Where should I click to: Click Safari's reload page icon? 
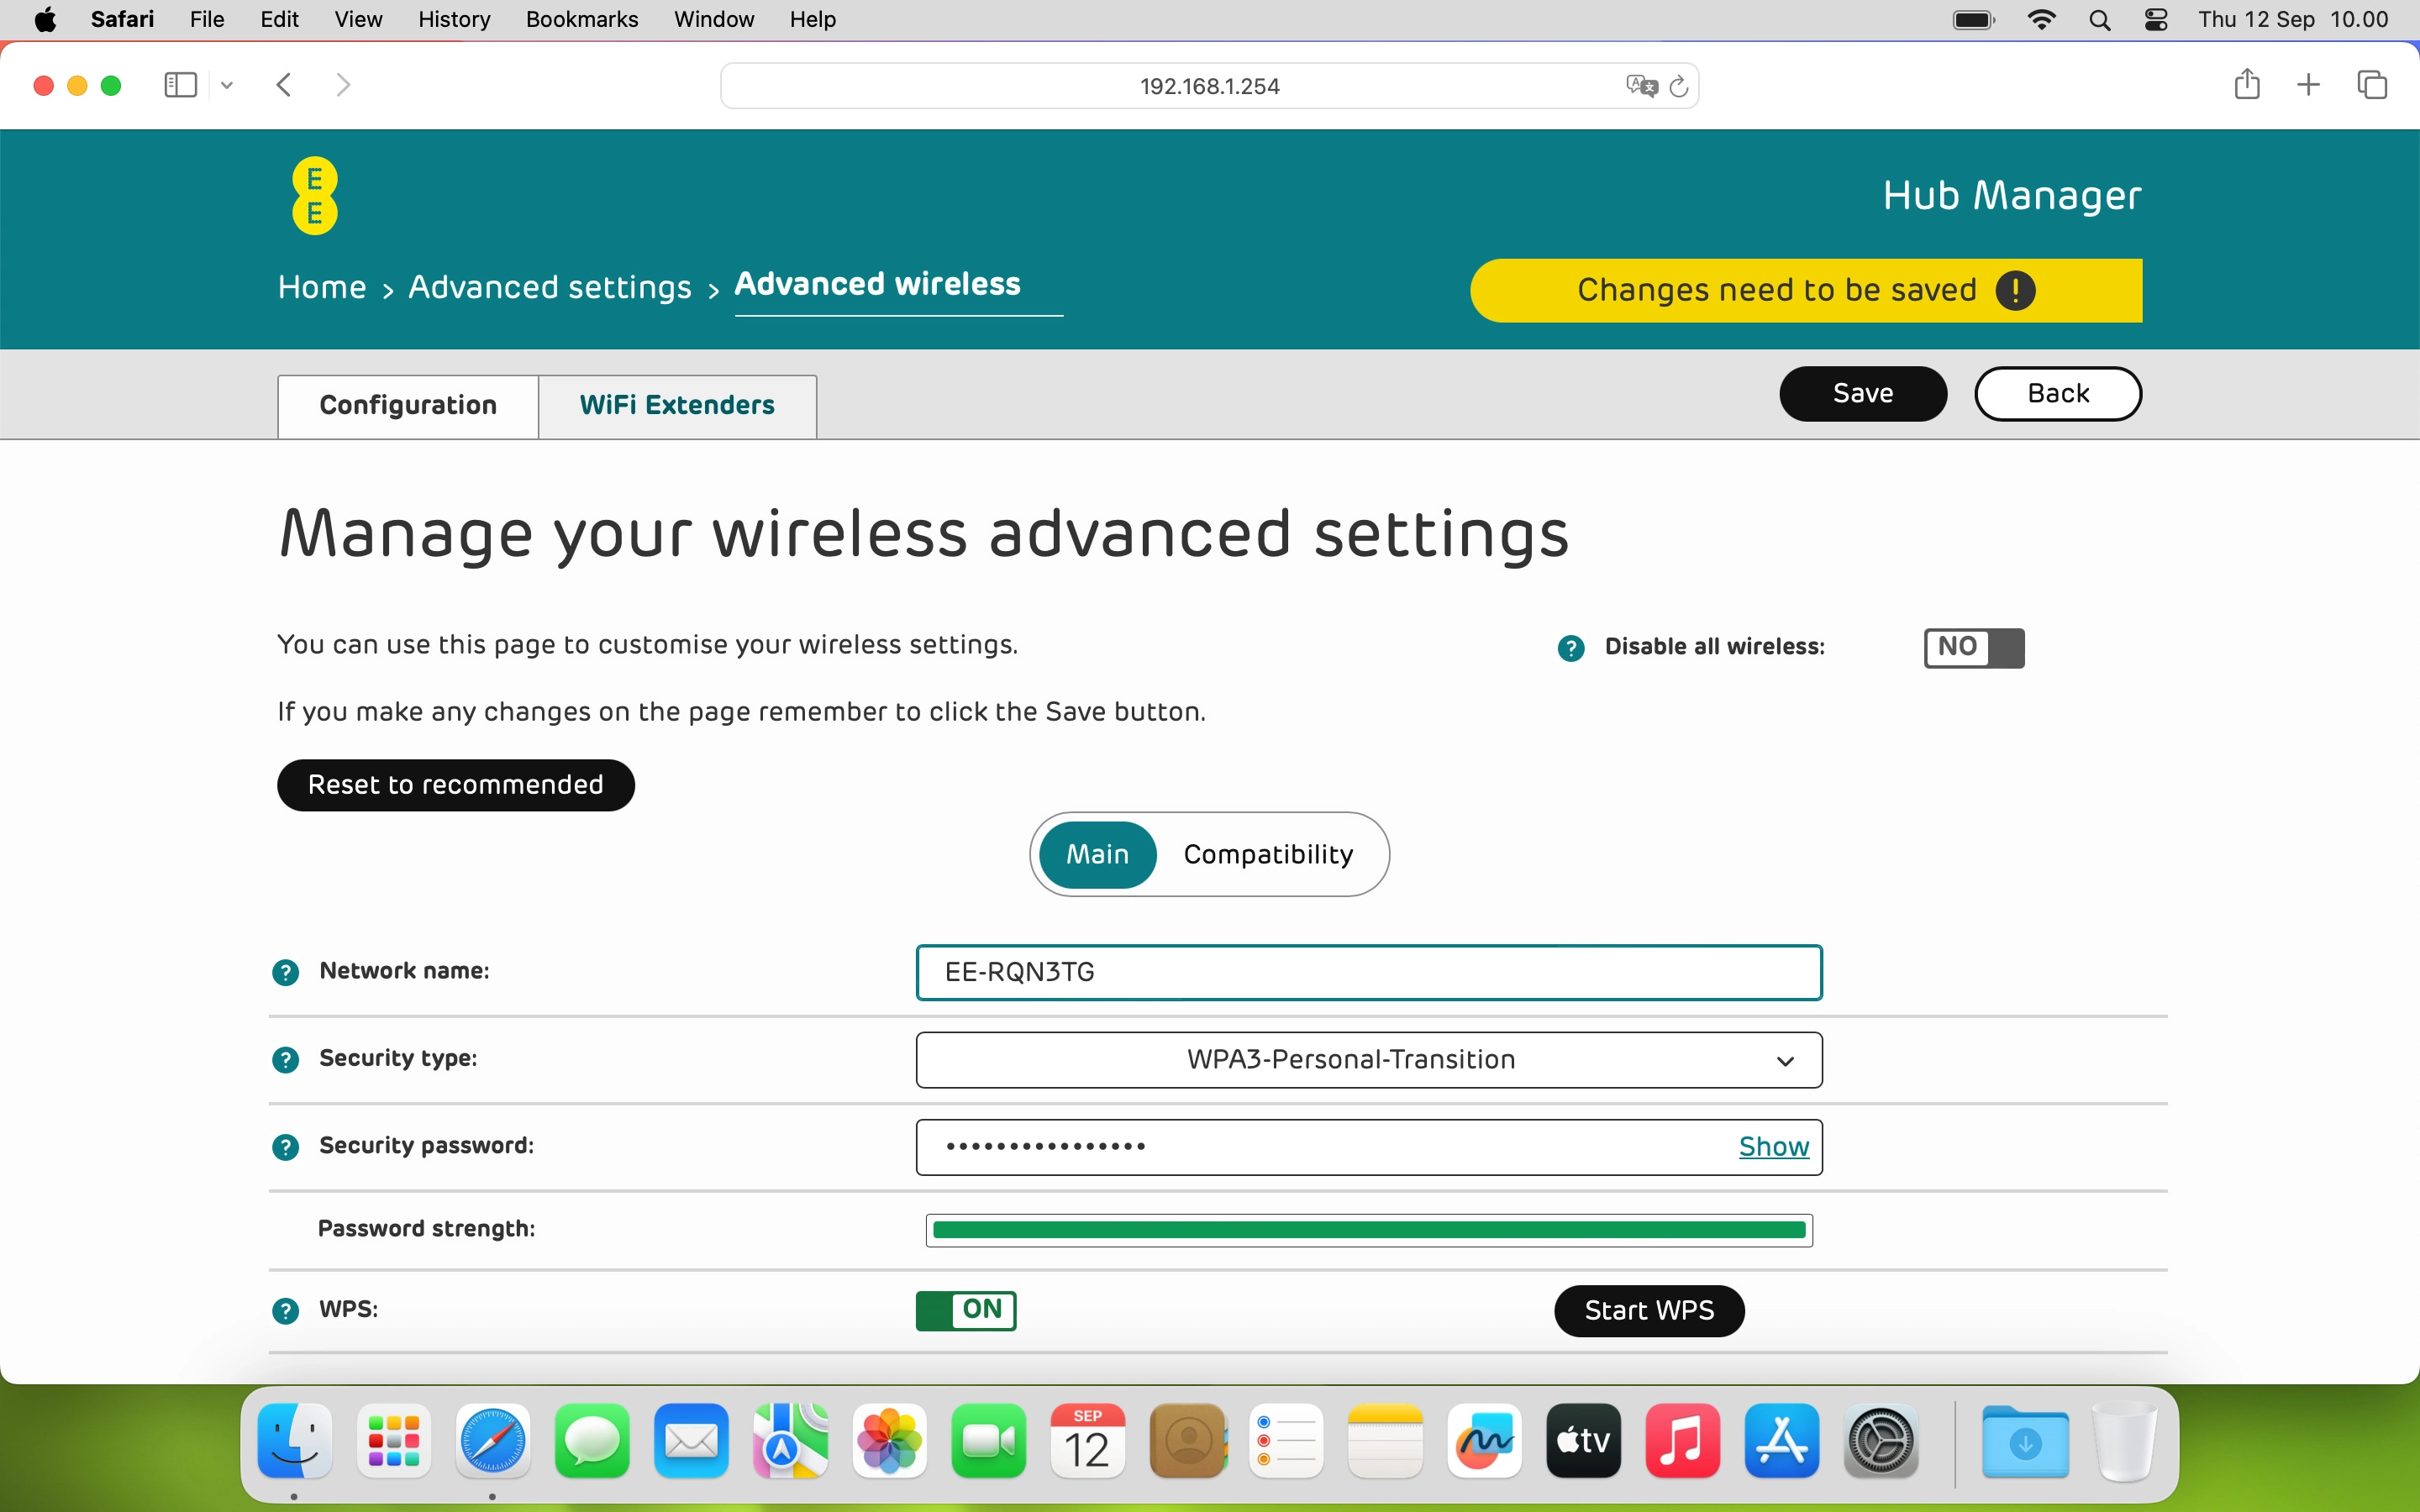point(1679,86)
